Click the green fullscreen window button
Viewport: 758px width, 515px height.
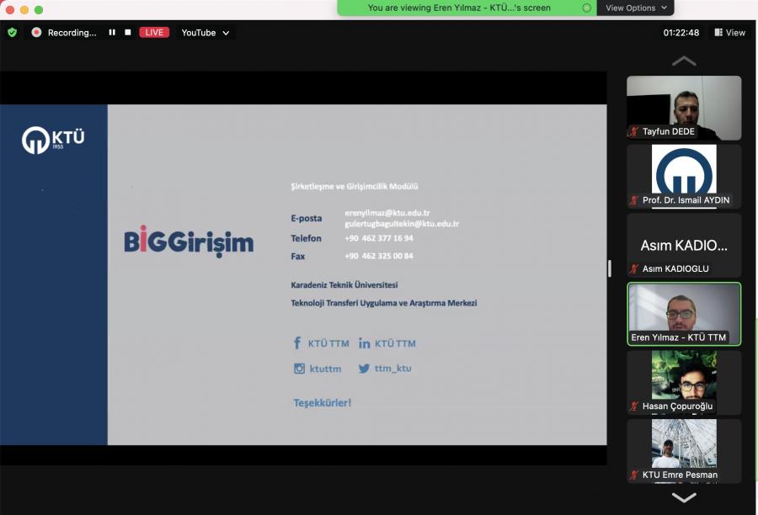pyautogui.click(x=39, y=9)
